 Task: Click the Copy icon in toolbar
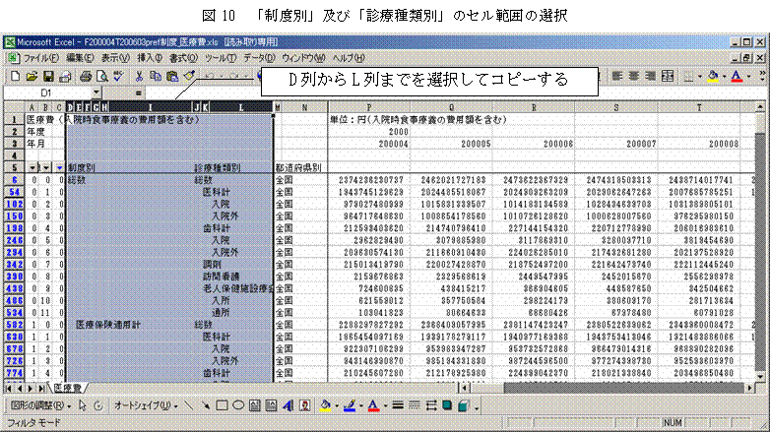coord(157,75)
